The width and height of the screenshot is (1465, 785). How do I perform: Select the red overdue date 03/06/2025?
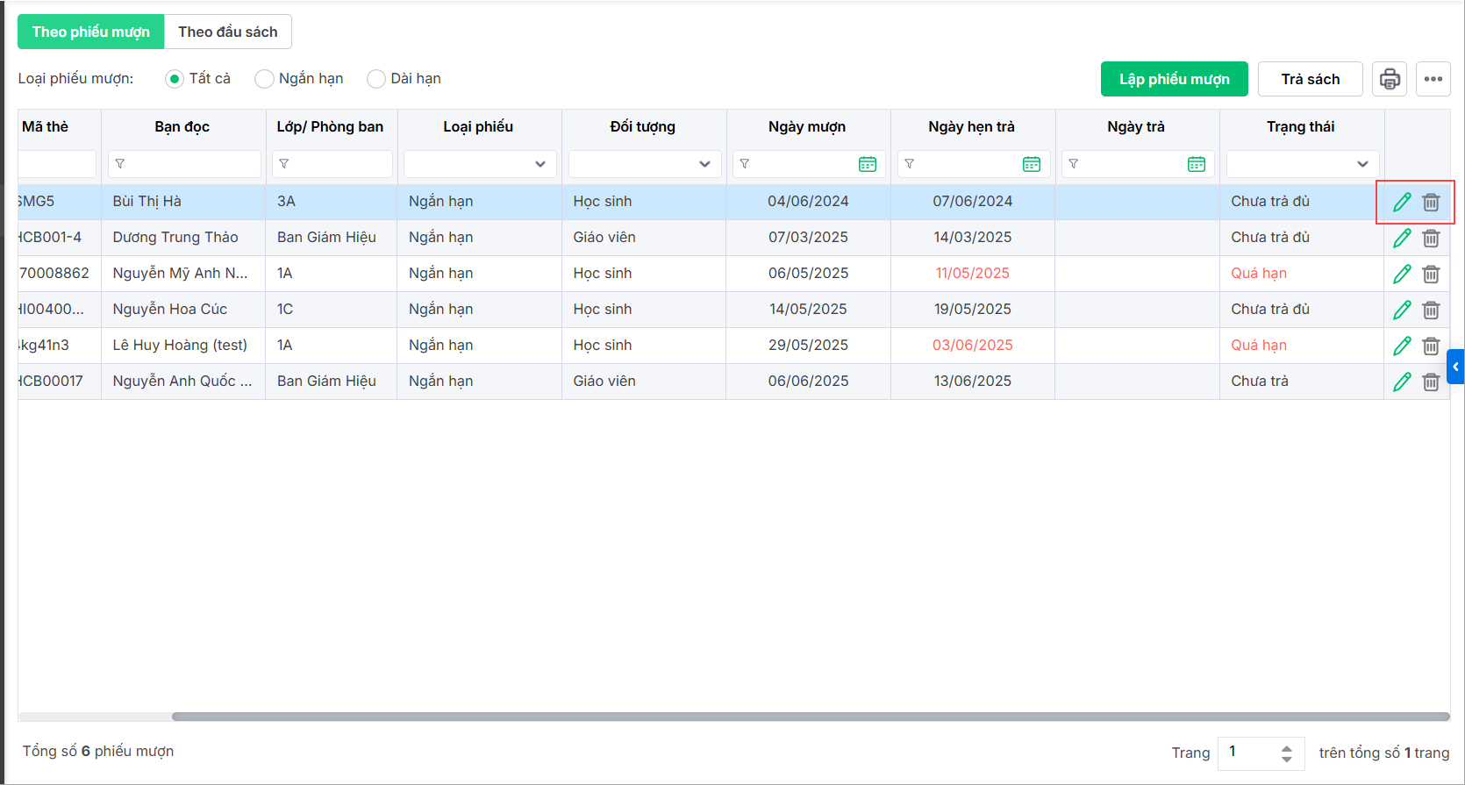click(x=973, y=345)
